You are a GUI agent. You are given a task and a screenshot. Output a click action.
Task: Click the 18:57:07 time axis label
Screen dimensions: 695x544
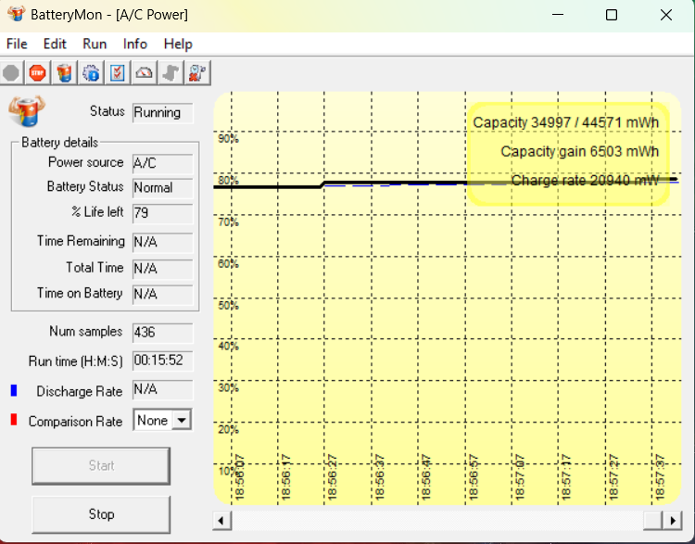coord(519,477)
